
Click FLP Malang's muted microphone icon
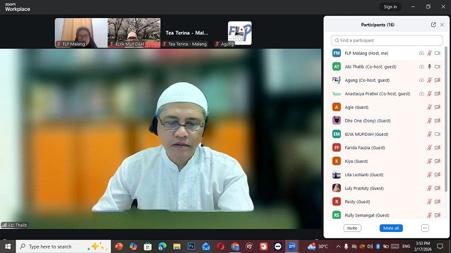click(429, 53)
